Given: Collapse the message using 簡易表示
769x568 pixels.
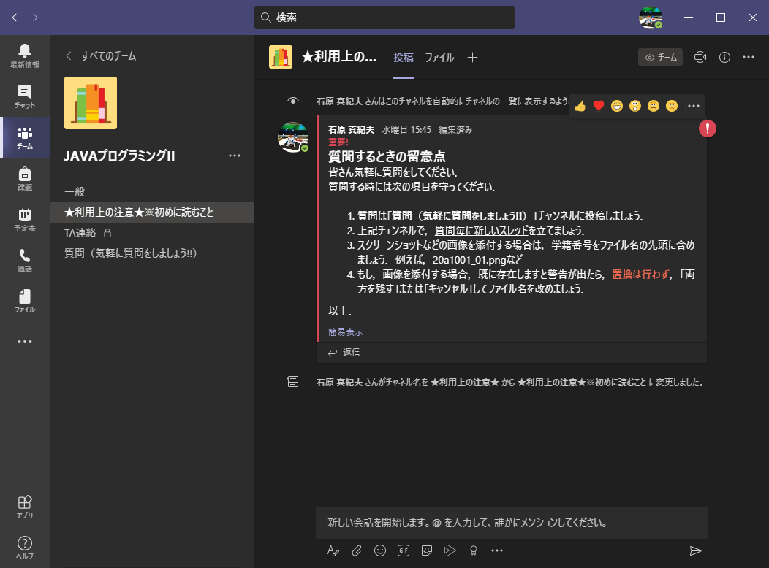Looking at the screenshot, I should tap(345, 331).
